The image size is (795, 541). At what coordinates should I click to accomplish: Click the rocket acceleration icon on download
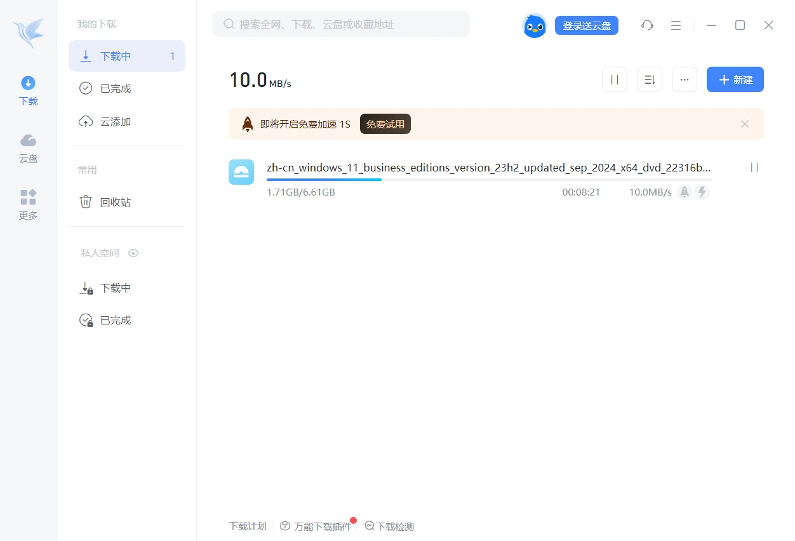tap(685, 192)
